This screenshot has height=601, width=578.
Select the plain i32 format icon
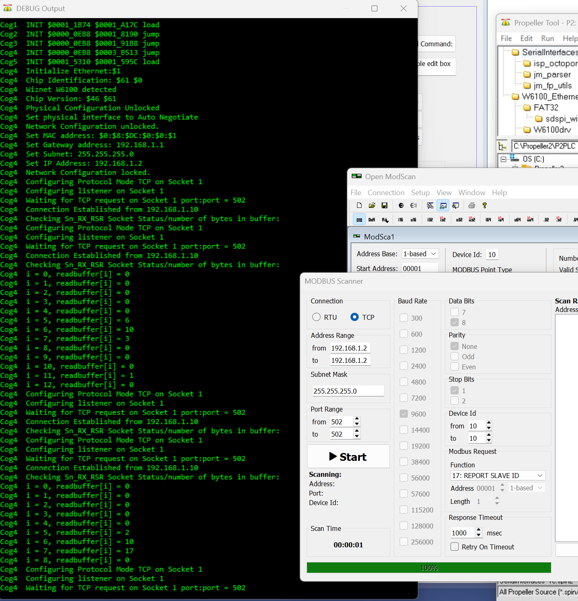tap(430, 220)
